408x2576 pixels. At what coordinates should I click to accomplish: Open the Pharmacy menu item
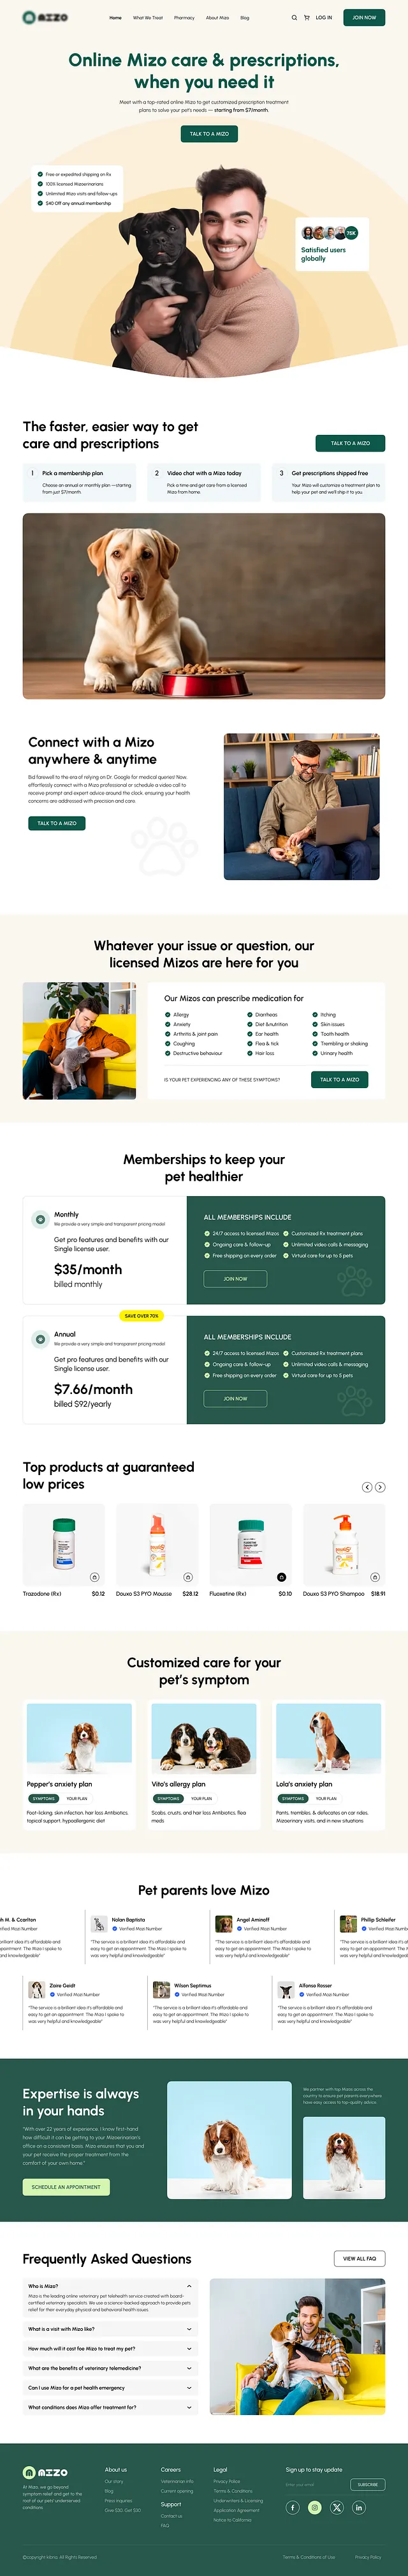coord(184,17)
